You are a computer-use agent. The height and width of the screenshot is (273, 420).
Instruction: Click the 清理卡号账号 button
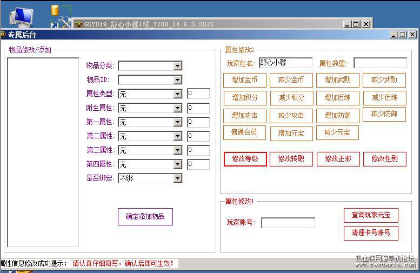click(x=371, y=233)
